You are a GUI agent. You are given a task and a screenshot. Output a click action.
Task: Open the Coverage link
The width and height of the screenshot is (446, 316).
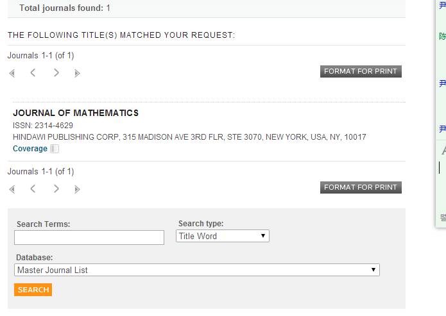click(x=30, y=149)
